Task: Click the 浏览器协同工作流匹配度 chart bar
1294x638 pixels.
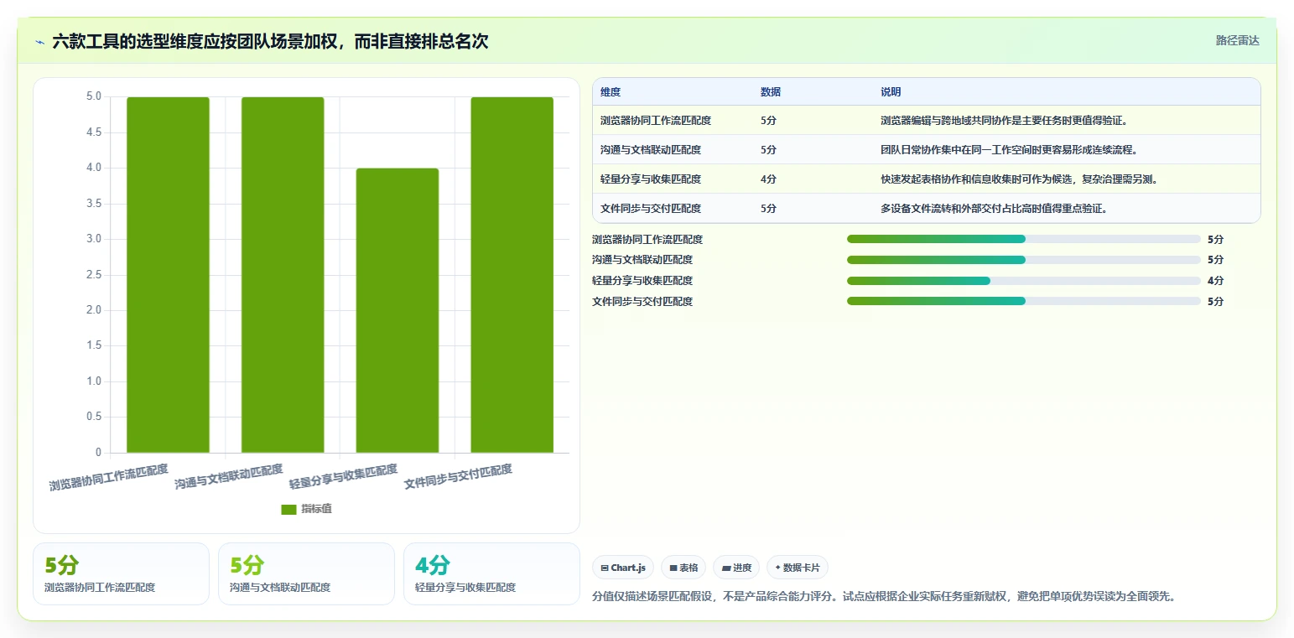Action: coord(168,275)
